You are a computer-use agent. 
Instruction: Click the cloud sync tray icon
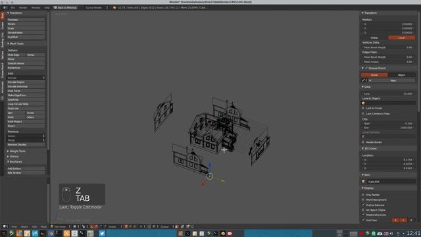point(380,234)
